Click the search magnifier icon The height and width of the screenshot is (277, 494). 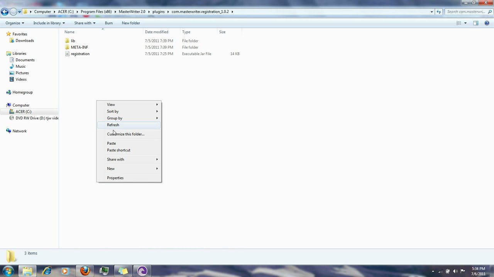click(x=489, y=12)
